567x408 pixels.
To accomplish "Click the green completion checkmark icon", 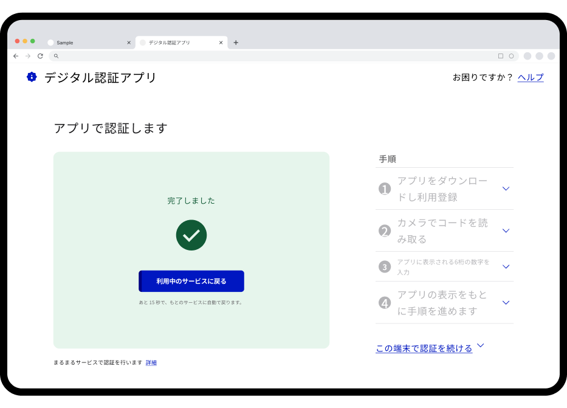I will (x=191, y=235).
